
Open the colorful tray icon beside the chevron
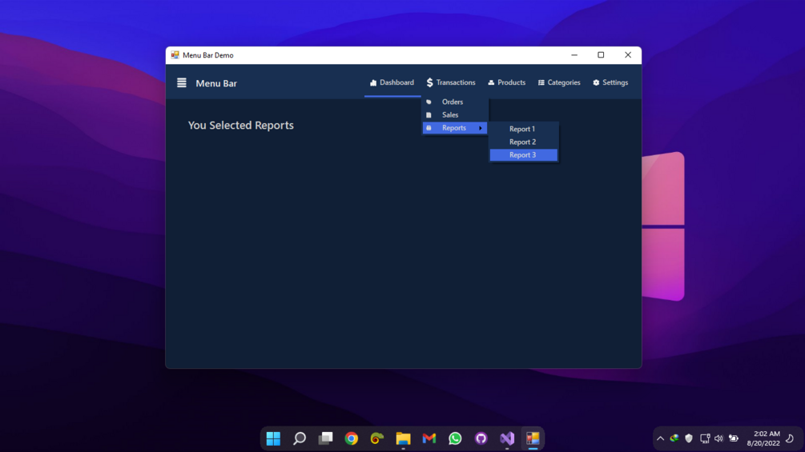pos(674,438)
